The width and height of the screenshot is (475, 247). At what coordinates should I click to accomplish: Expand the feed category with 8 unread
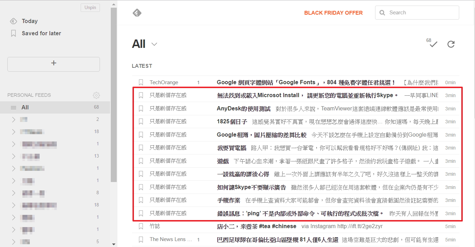pyautogui.click(x=13, y=193)
